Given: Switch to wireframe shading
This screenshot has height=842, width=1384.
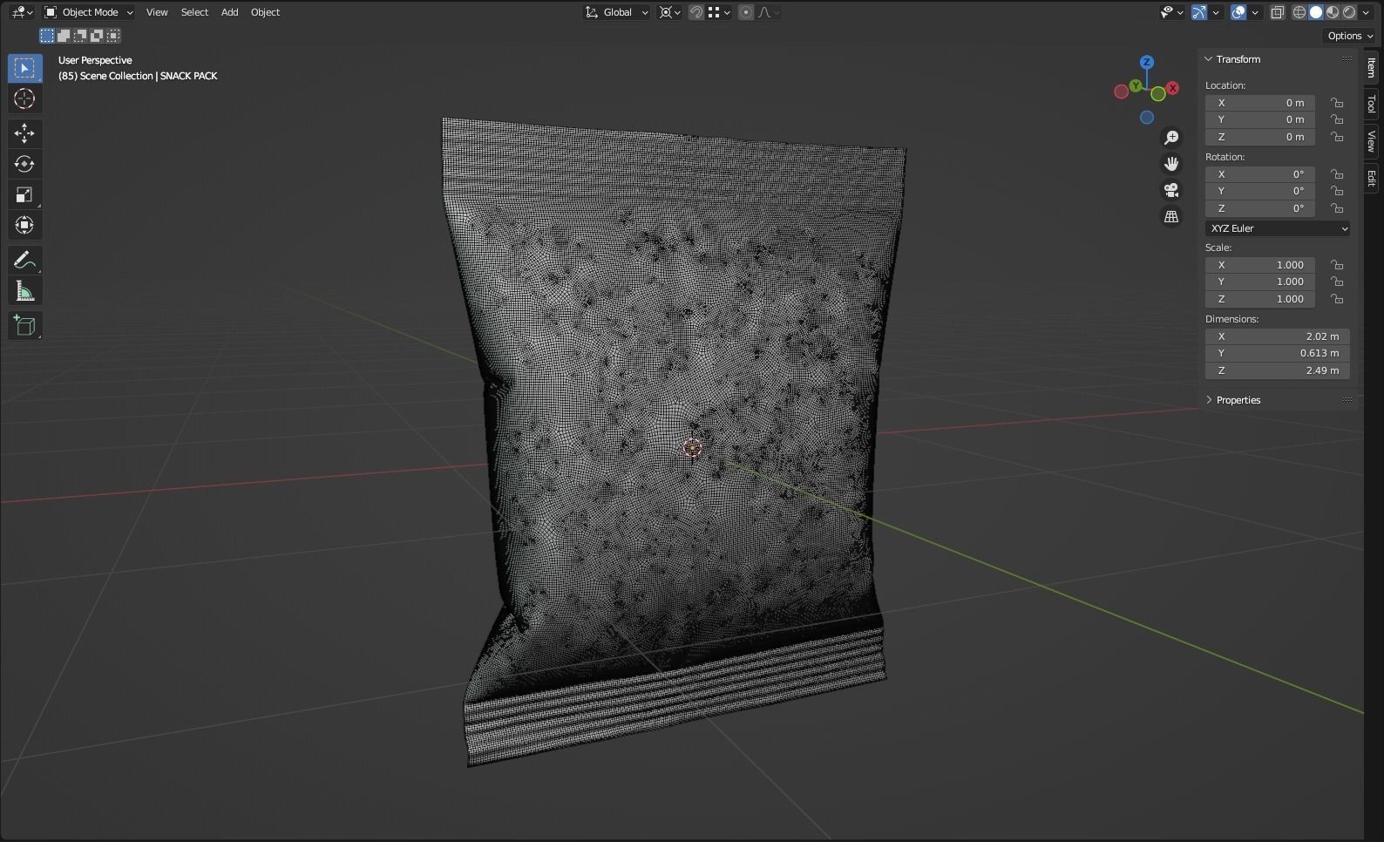Looking at the screenshot, I should point(1299,12).
